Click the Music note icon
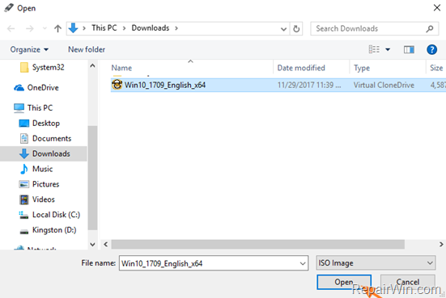Image resolution: width=446 pixels, height=298 pixels. coord(24,169)
